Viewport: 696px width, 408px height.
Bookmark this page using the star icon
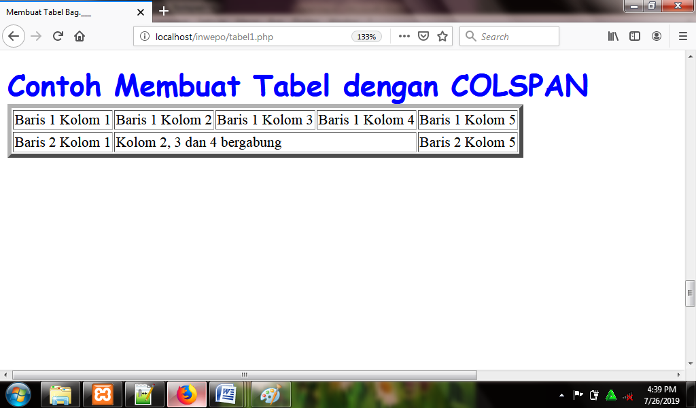440,36
